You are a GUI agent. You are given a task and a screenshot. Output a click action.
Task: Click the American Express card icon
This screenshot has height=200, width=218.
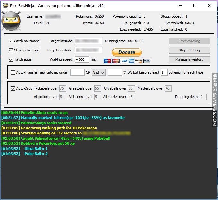132,61
